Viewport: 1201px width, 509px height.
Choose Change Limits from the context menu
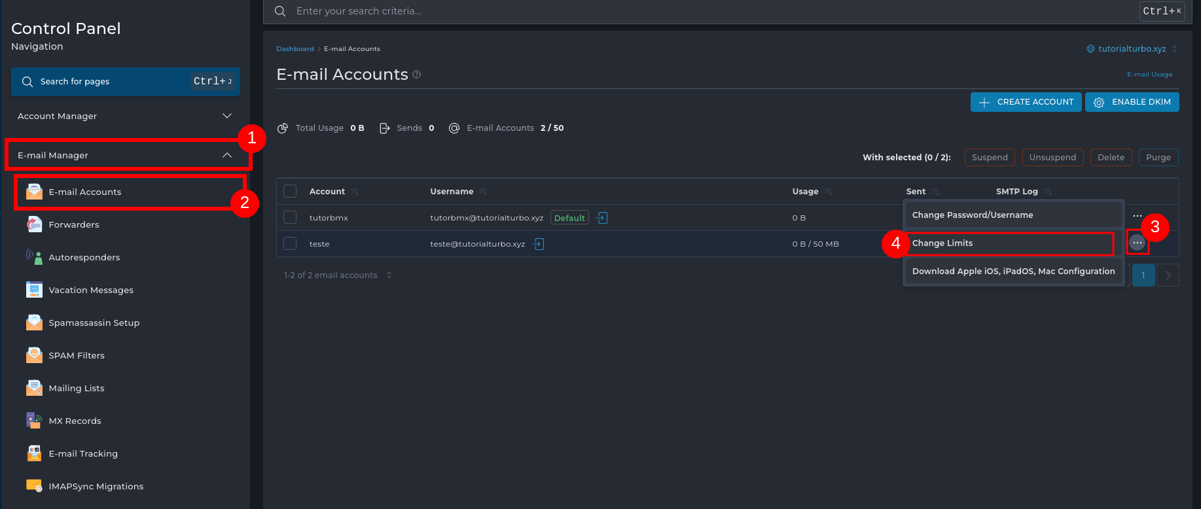pos(1008,243)
